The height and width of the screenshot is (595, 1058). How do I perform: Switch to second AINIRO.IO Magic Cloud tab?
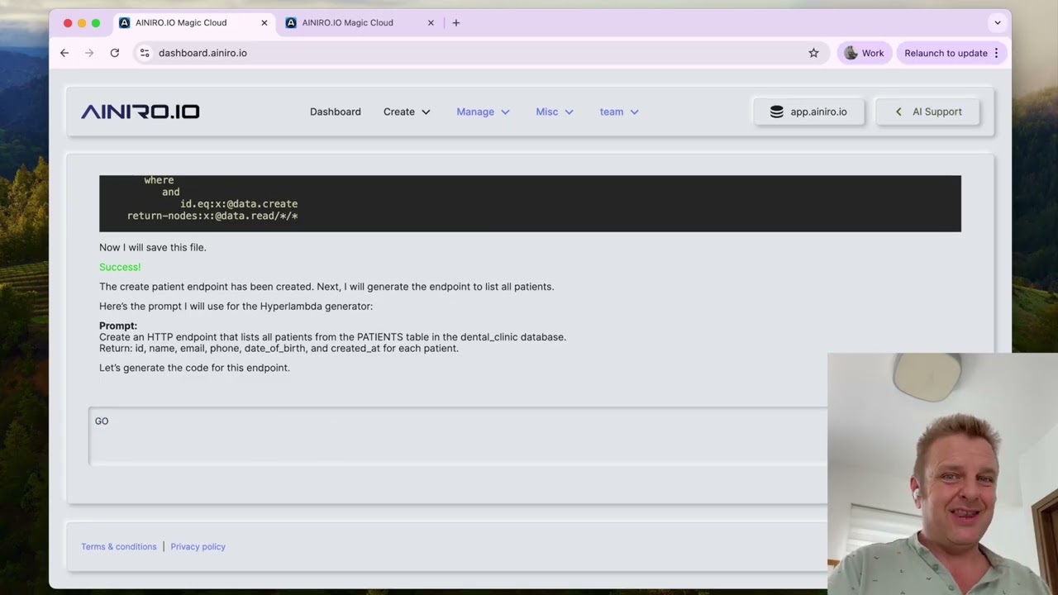tap(360, 23)
